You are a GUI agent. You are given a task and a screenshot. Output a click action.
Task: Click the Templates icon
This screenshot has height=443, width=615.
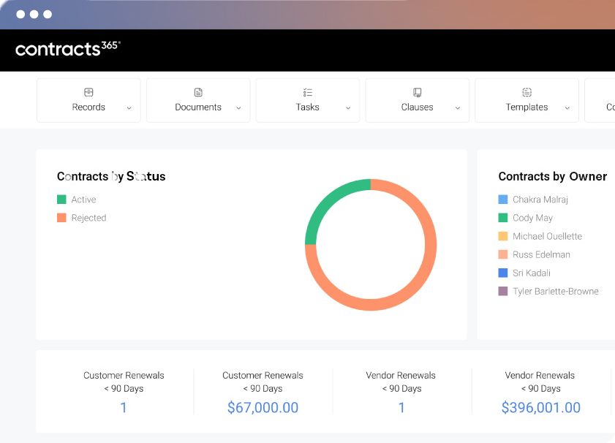point(527,93)
